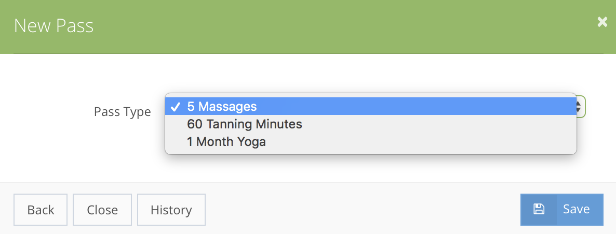The height and width of the screenshot is (234, 616).
Task: Click the empty footer space between History and Save
Action: 363,210
